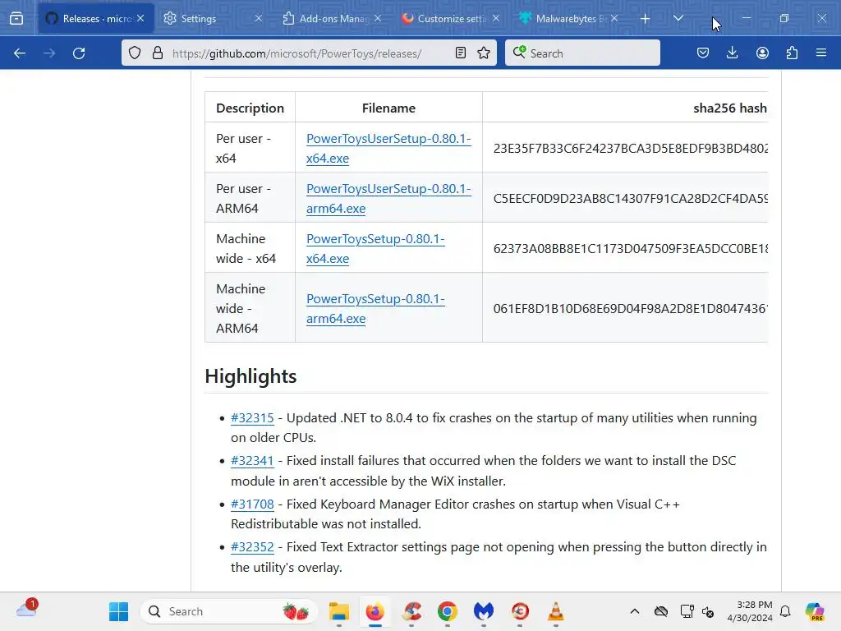Image resolution: width=841 pixels, height=631 pixels.
Task: Click the sha256 hash column header
Action: [x=729, y=108]
